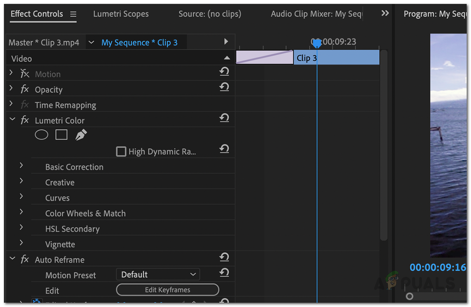Select the free draw bezier pen mask
Image resolution: width=471 pixels, height=307 pixels.
(x=81, y=135)
